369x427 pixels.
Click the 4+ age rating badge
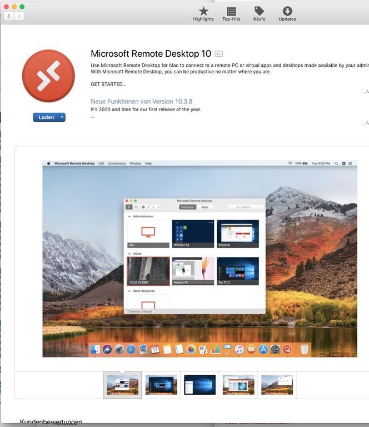[x=219, y=54]
